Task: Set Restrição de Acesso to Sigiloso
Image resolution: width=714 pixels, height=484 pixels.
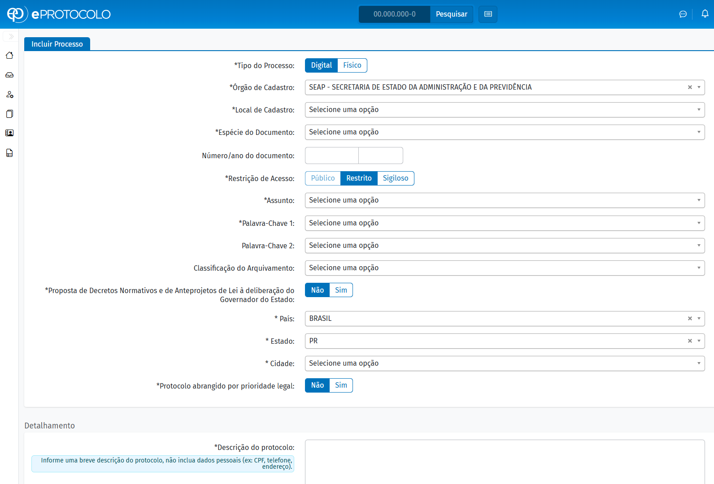Action: click(x=395, y=178)
